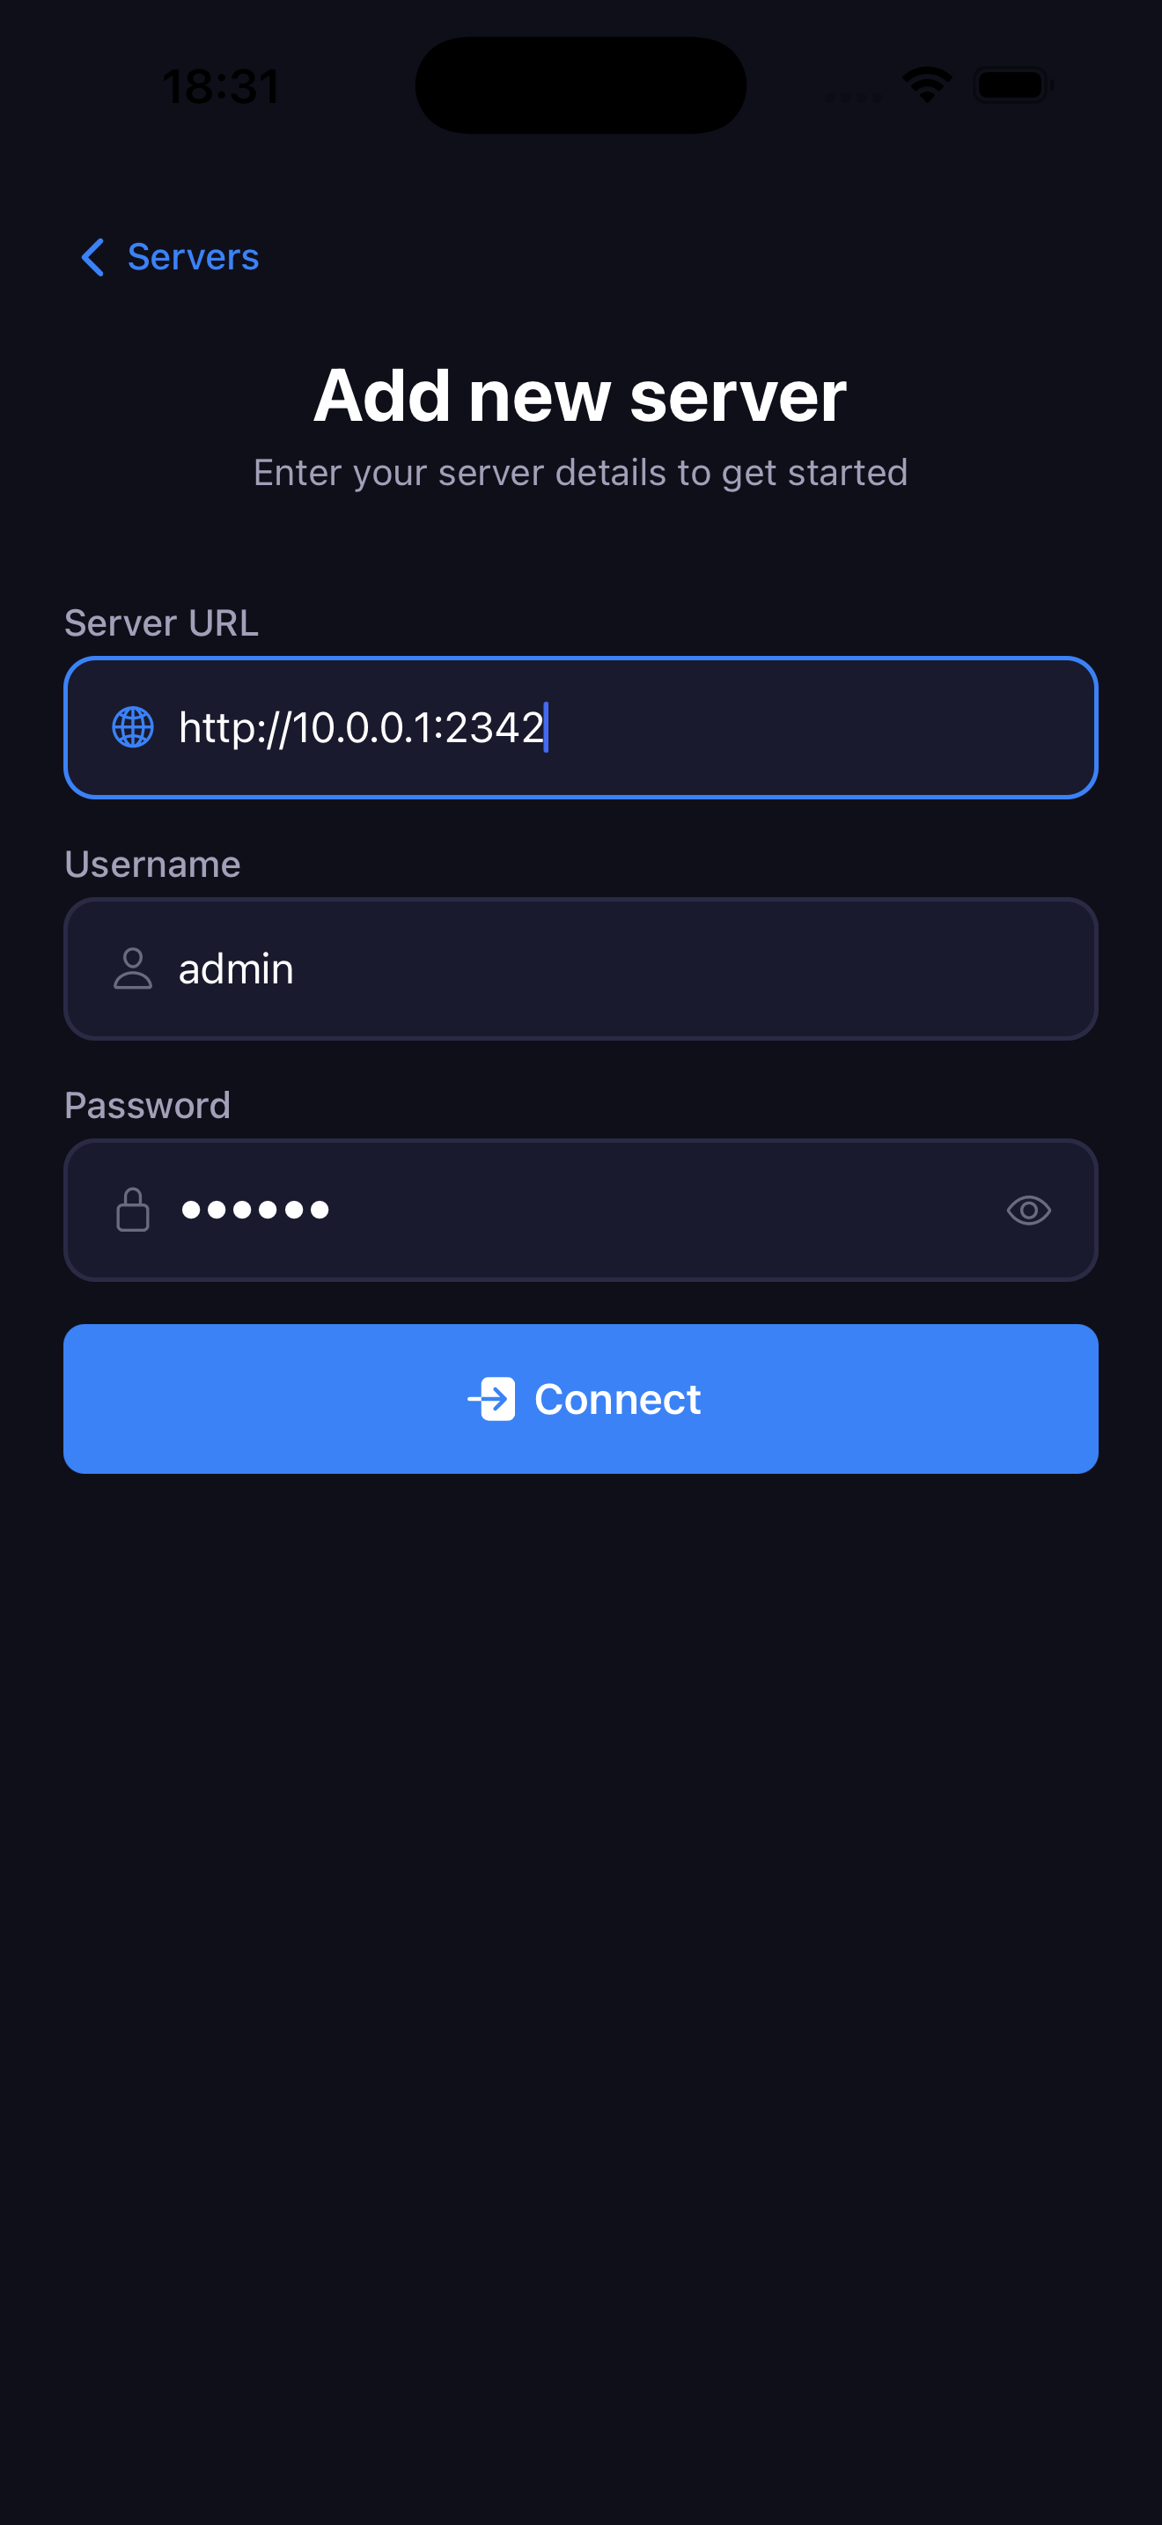Image resolution: width=1162 pixels, height=2525 pixels.
Task: Click the "Username" label
Action: [x=153, y=864]
